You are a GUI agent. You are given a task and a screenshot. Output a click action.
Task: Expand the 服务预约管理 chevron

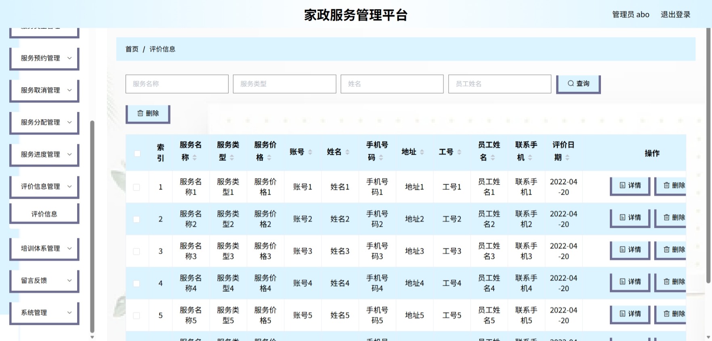[x=69, y=58]
